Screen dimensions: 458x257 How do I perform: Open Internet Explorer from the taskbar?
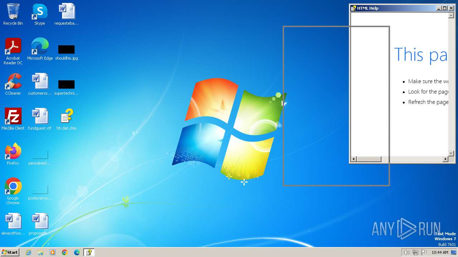(28, 252)
